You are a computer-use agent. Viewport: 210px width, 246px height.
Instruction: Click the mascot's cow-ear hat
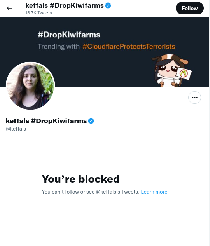point(170,59)
